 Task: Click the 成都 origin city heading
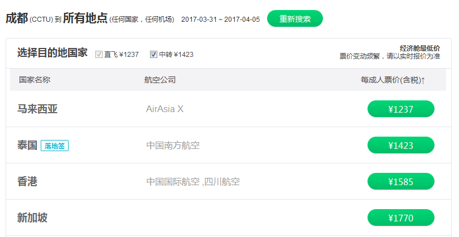(17, 18)
